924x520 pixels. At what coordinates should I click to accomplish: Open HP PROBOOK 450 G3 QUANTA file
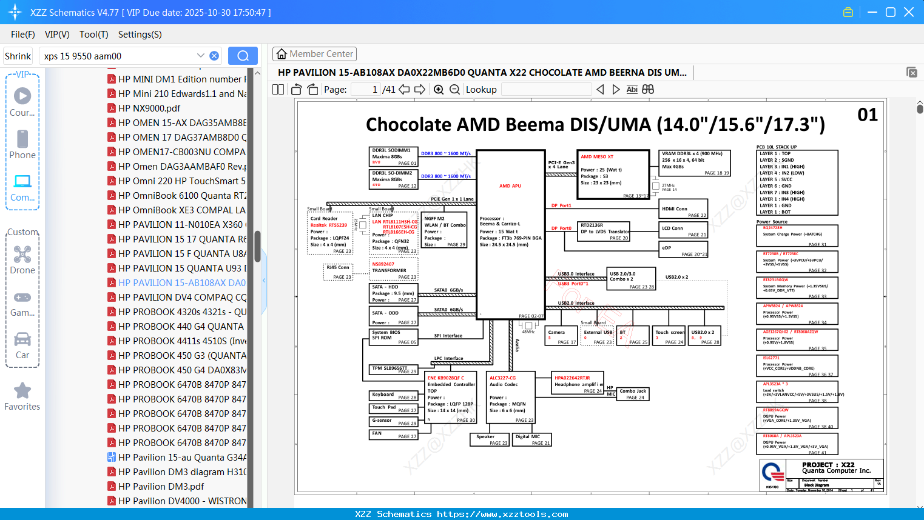(177, 355)
